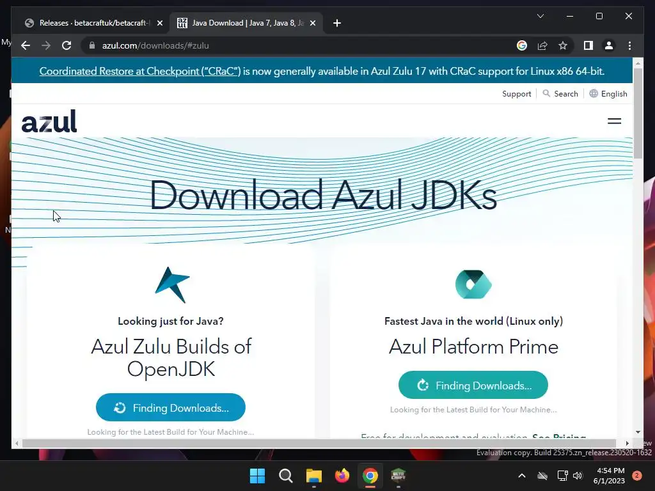Open Windows taskbar search
The height and width of the screenshot is (491, 655).
[286, 476]
